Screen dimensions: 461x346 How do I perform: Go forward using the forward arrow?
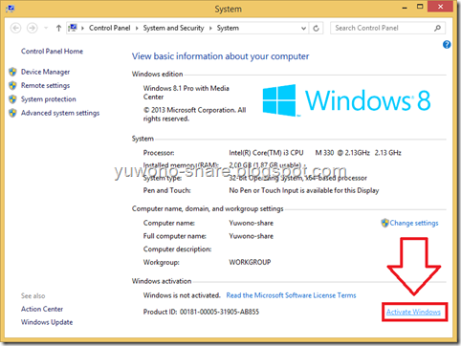(32, 28)
